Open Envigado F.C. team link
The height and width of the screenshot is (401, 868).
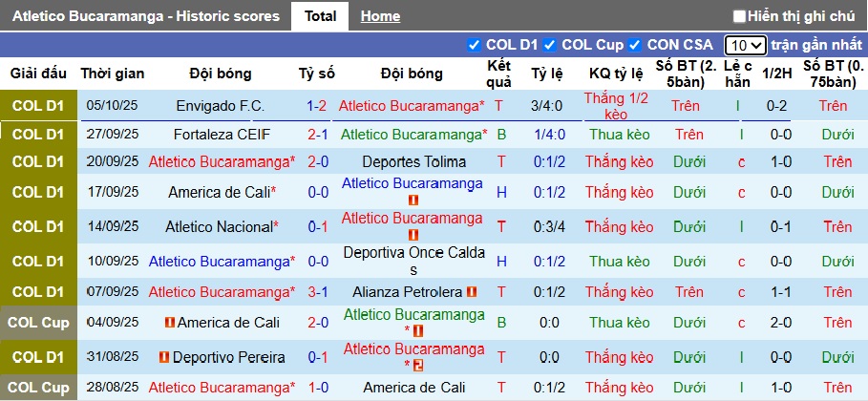click(x=221, y=106)
